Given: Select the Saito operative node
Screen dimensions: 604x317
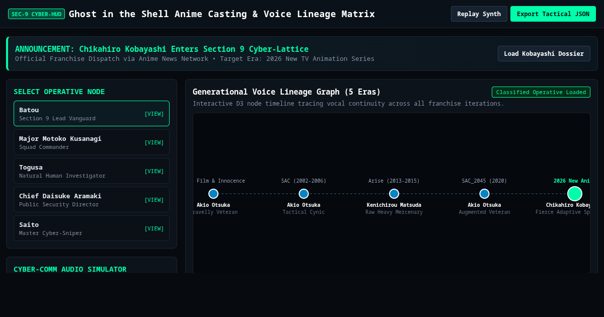Looking at the screenshot, I should point(92,228).
